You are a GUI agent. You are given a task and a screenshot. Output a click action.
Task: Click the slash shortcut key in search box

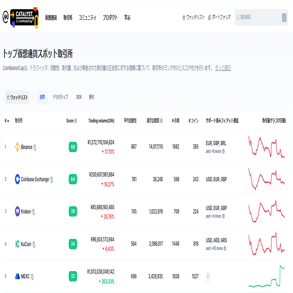[284, 18]
